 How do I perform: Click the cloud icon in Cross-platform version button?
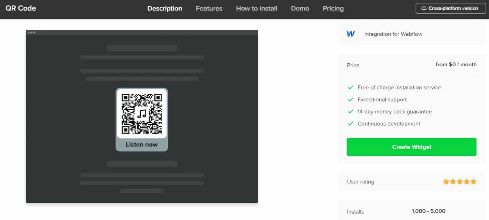tap(424, 8)
